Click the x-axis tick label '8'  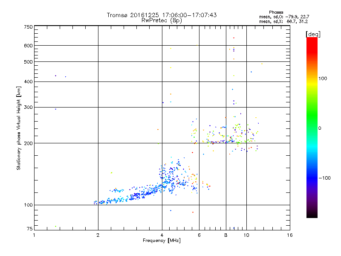(226, 235)
